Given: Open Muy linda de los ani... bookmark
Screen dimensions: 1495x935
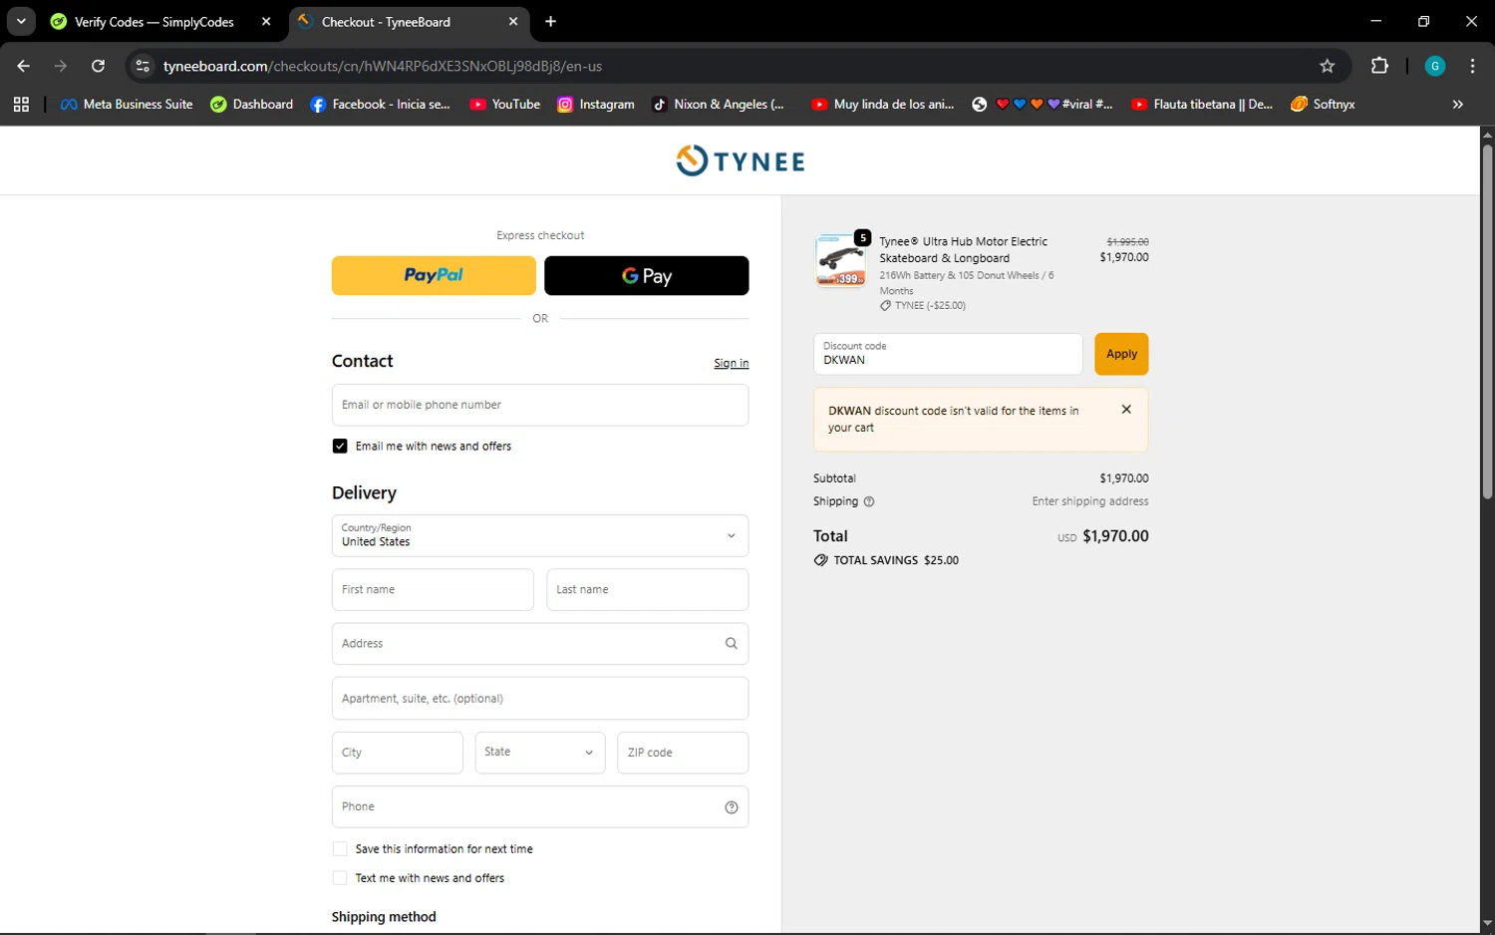Looking at the screenshot, I should tap(883, 104).
